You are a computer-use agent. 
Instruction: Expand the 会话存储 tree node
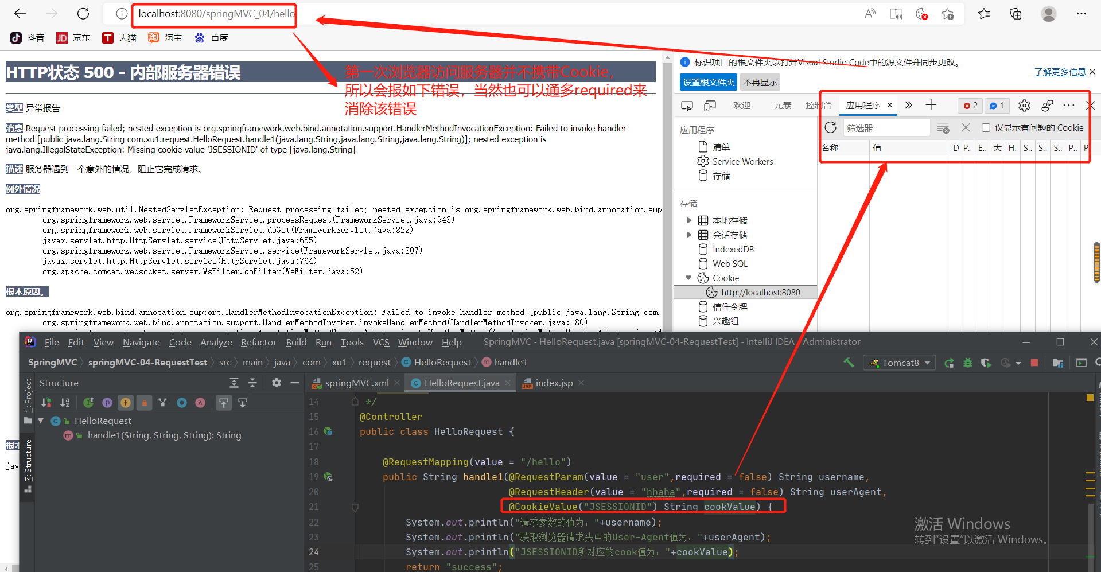689,235
